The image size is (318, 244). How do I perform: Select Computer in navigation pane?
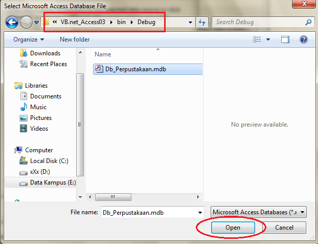pos(39,150)
